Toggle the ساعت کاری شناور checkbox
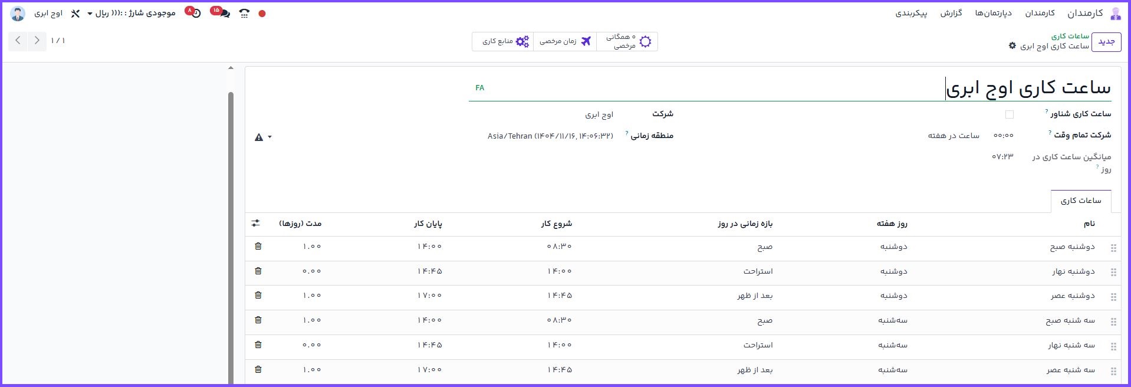This screenshot has height=387, width=1131. [x=1010, y=114]
